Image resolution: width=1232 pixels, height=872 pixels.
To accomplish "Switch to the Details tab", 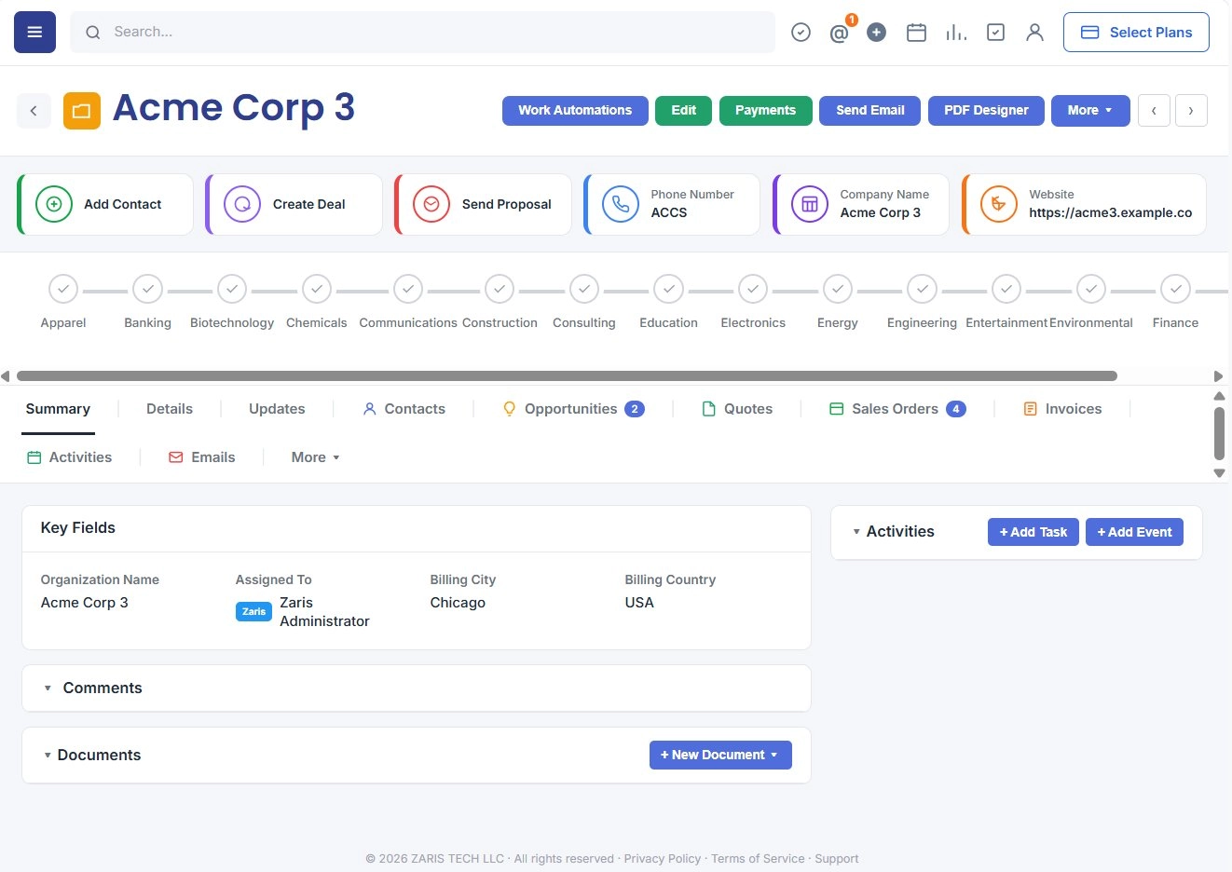I will click(170, 409).
